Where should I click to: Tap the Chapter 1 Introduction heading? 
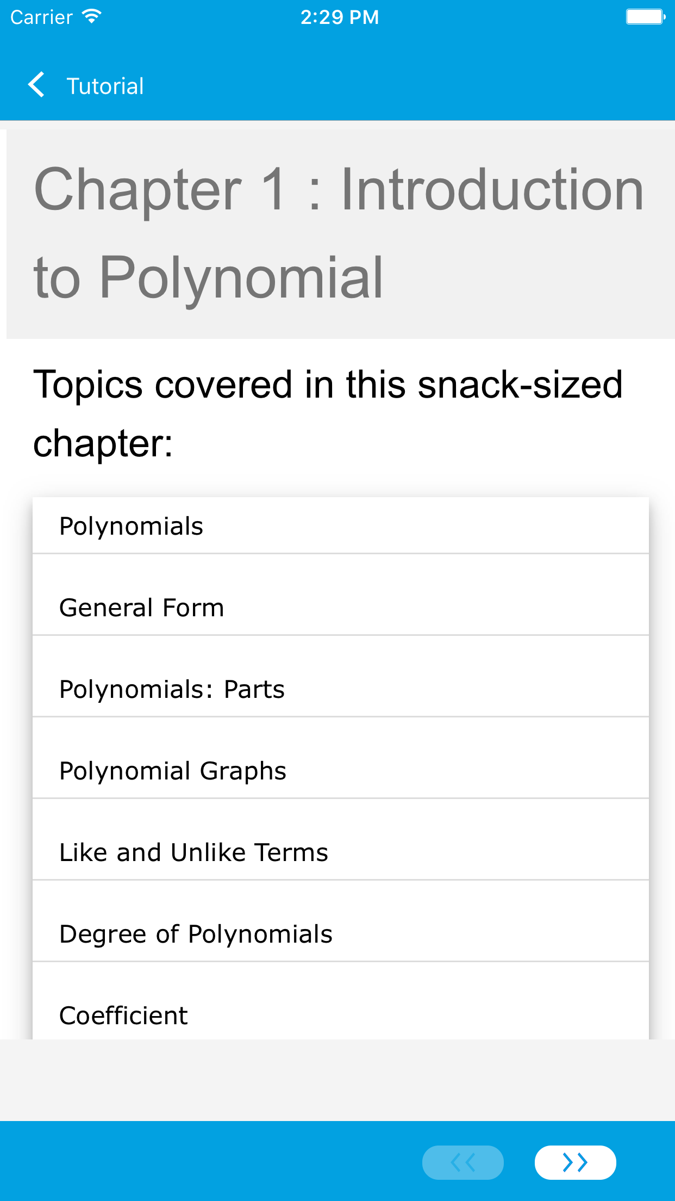point(338,233)
